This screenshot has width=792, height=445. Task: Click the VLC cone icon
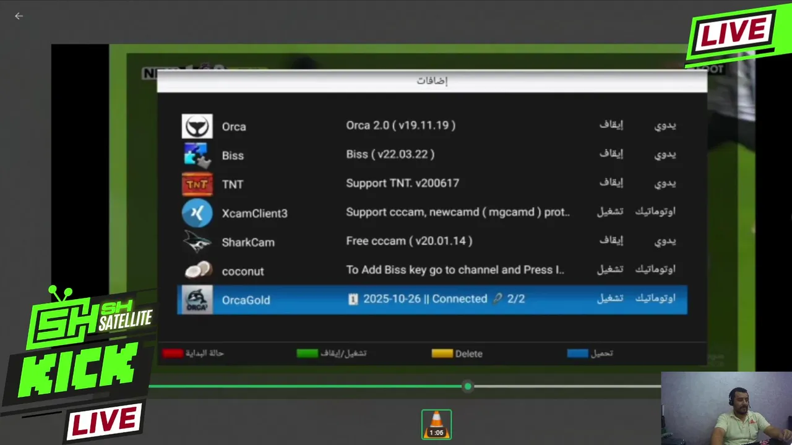click(x=436, y=424)
